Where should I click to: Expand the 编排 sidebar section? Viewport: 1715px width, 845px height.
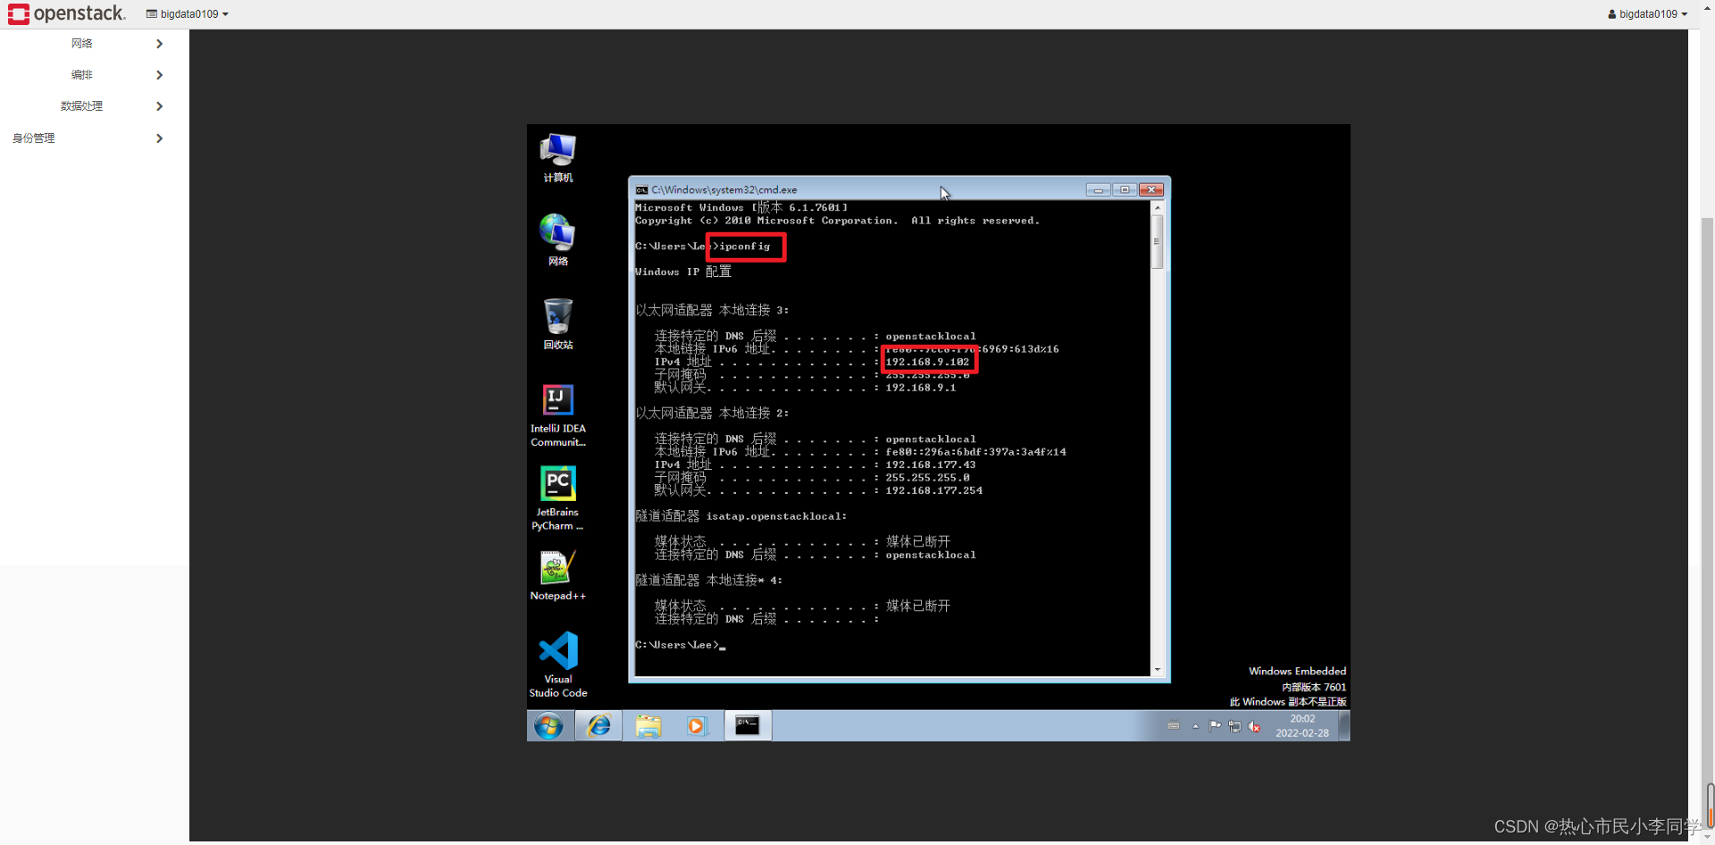point(95,75)
